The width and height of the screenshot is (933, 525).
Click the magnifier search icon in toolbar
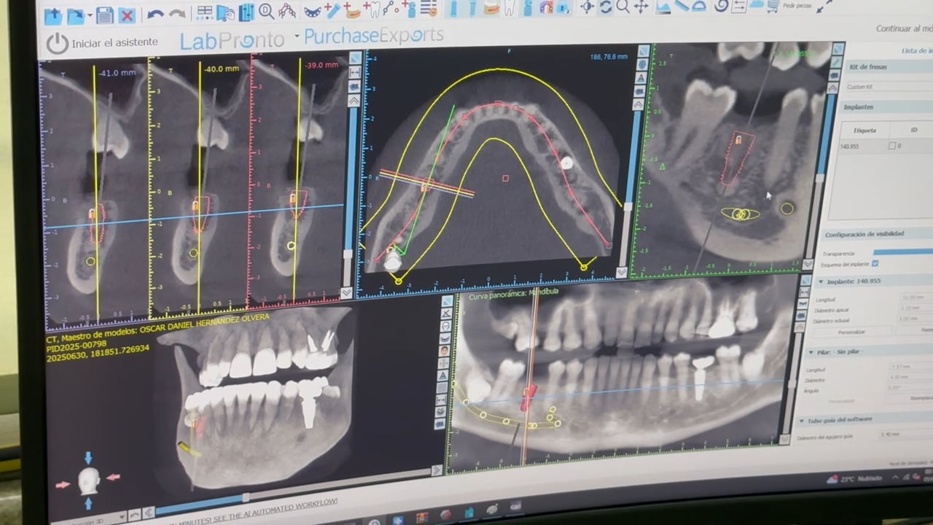266,11
